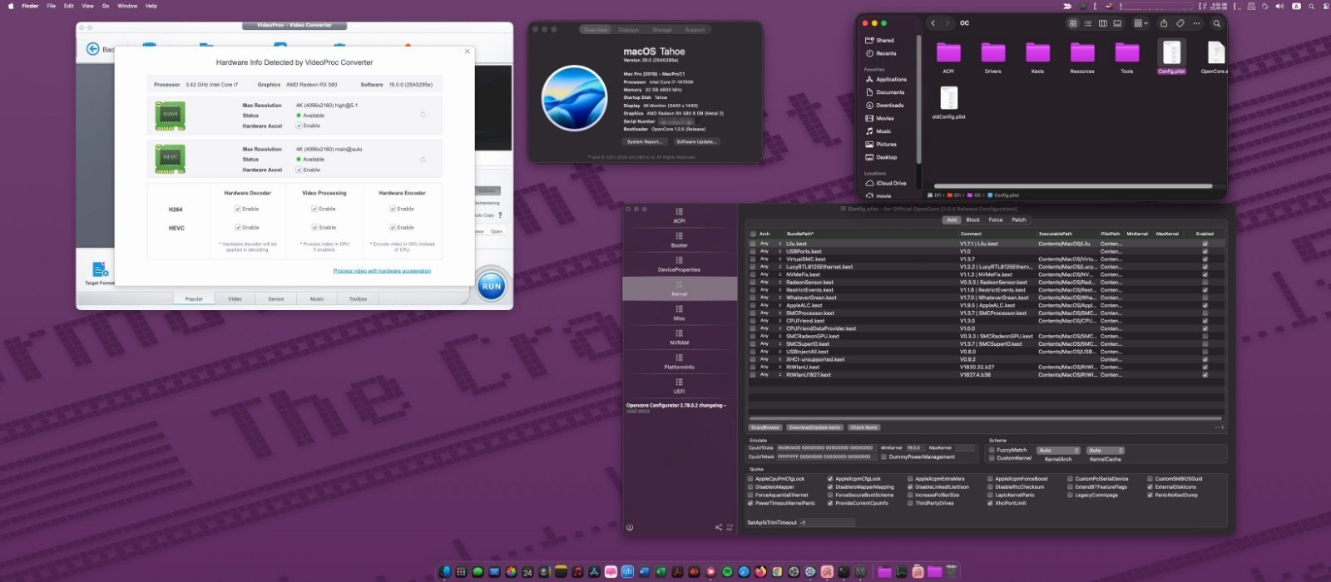Click the share icon at Configurator sidebar bottom

click(719, 527)
